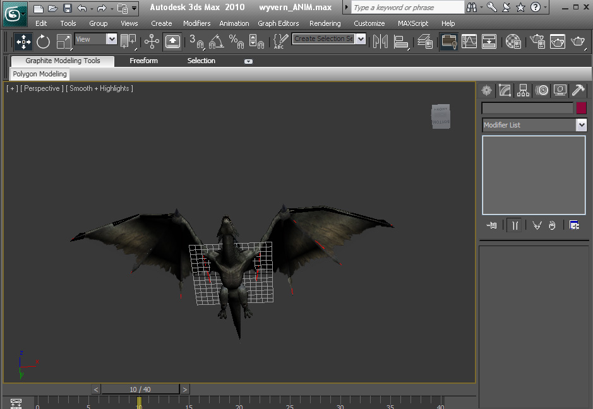Switch to the Freeform ribbon tab
This screenshot has height=409, width=593.
tap(143, 61)
